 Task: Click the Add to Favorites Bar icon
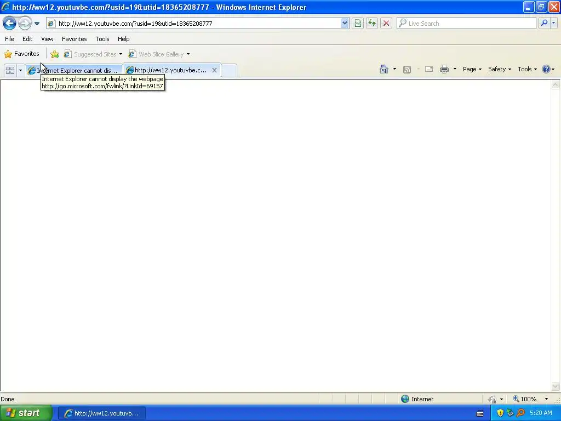[x=55, y=54]
